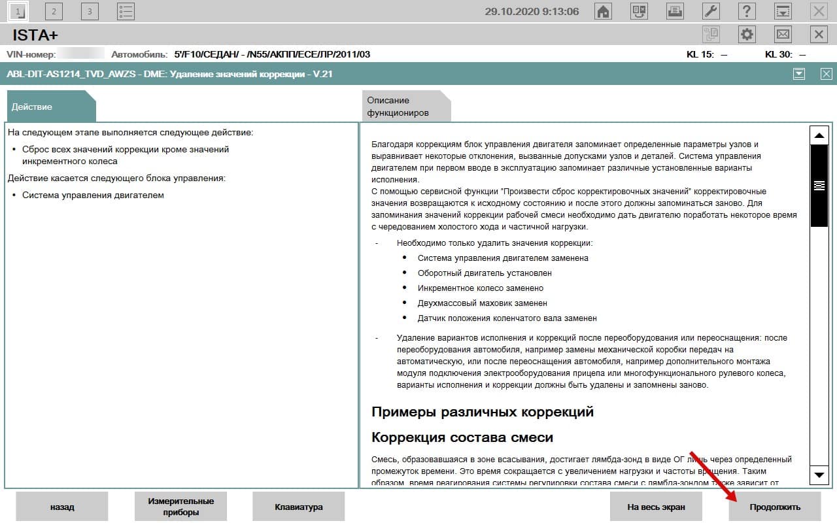
Task: Open Измерительные приборы
Action: pos(180,507)
